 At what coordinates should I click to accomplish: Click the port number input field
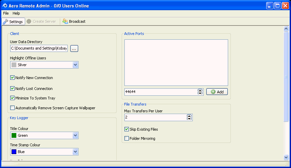pyautogui.click(x=160, y=92)
